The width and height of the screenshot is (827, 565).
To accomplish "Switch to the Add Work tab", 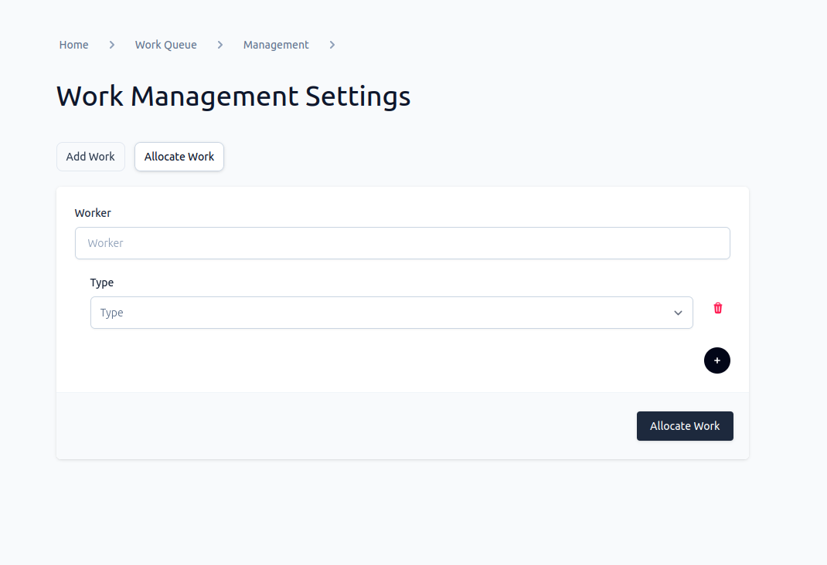I will point(90,157).
